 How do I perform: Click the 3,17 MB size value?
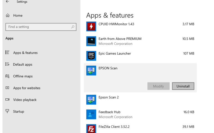point(188,24)
